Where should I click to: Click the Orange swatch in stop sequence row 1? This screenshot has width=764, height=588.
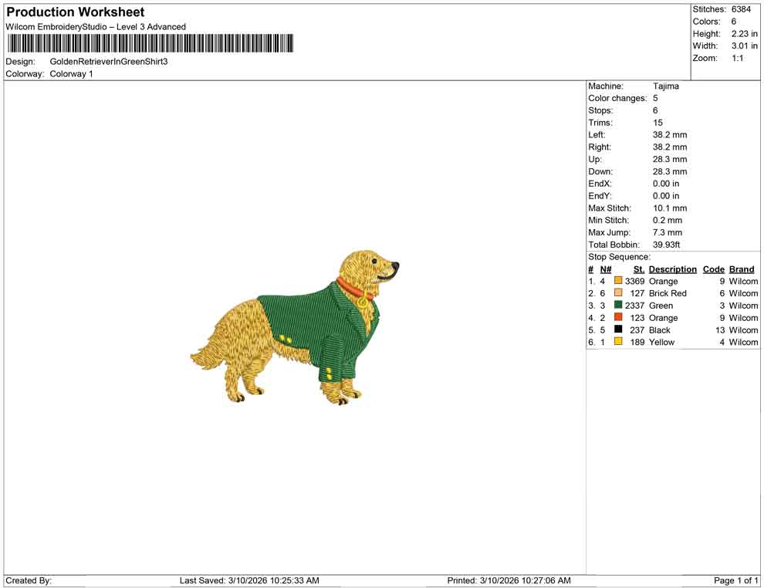pyautogui.click(x=617, y=281)
